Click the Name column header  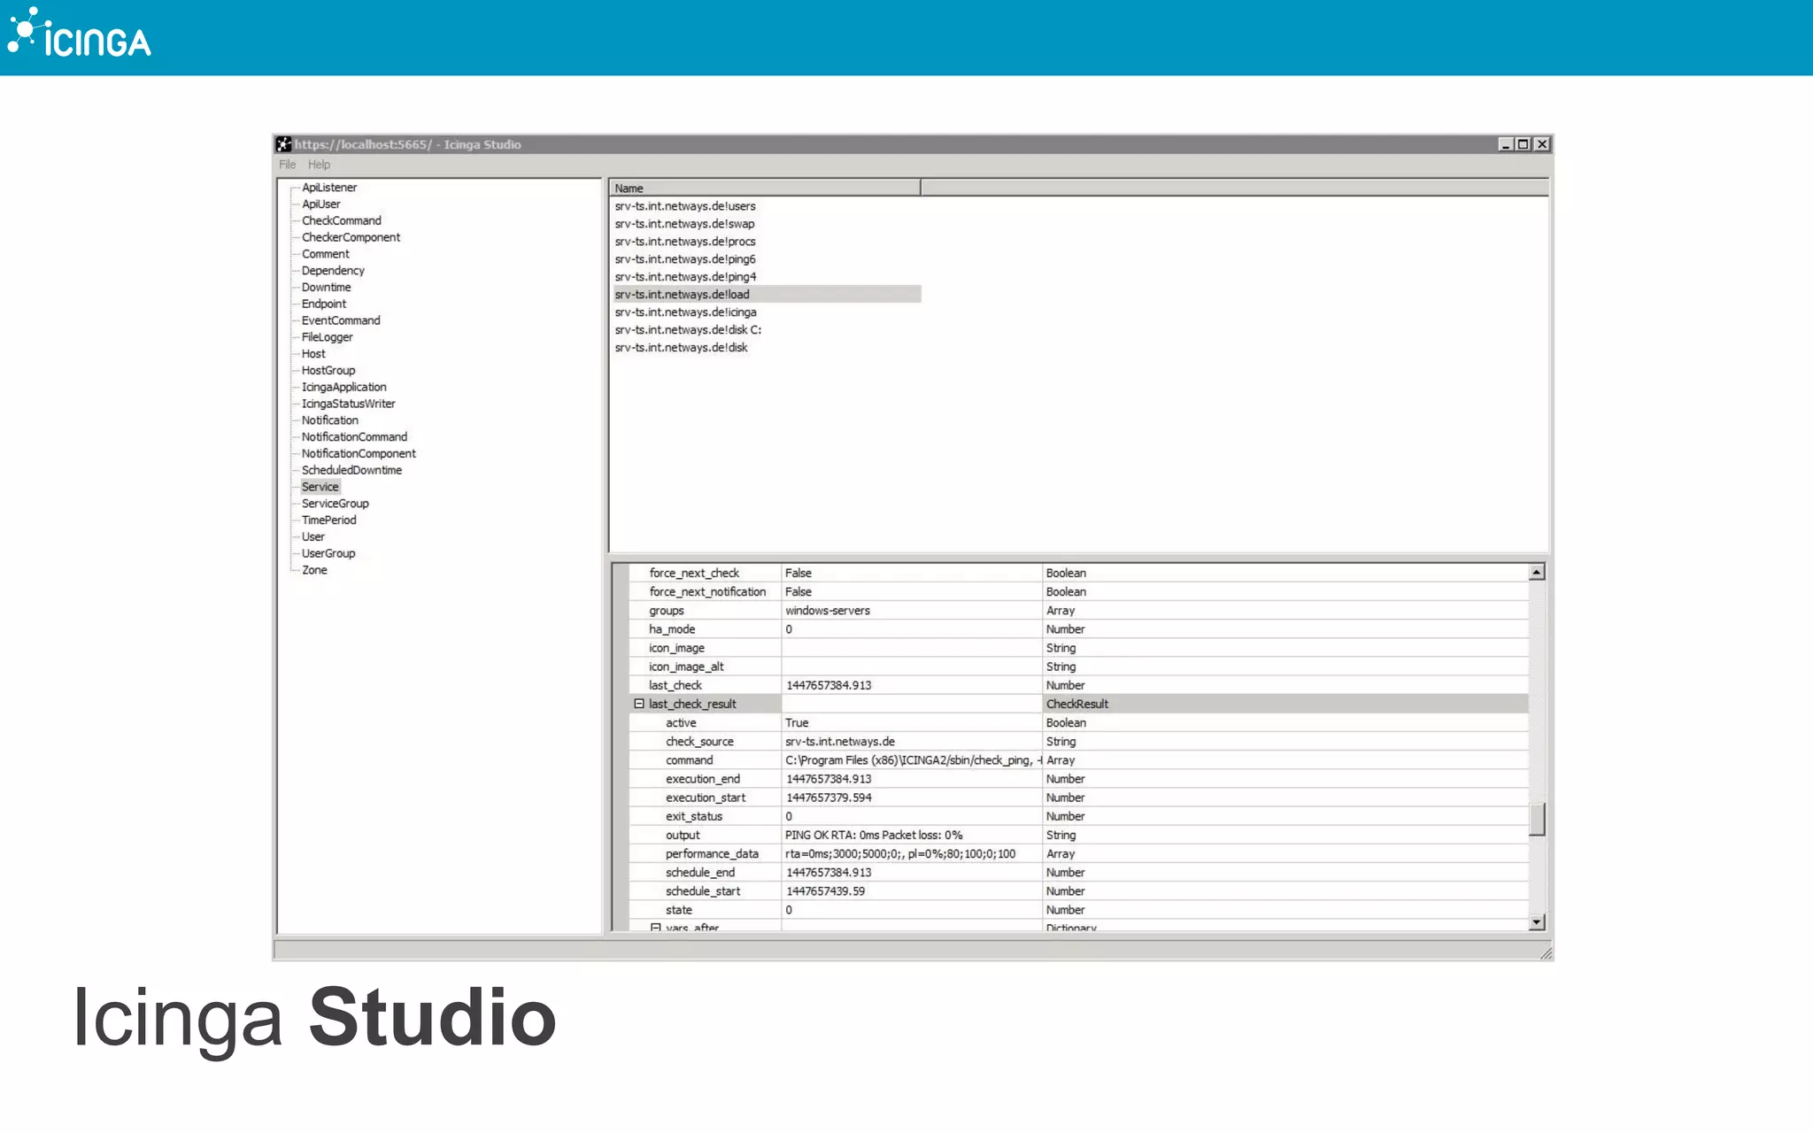tap(766, 188)
